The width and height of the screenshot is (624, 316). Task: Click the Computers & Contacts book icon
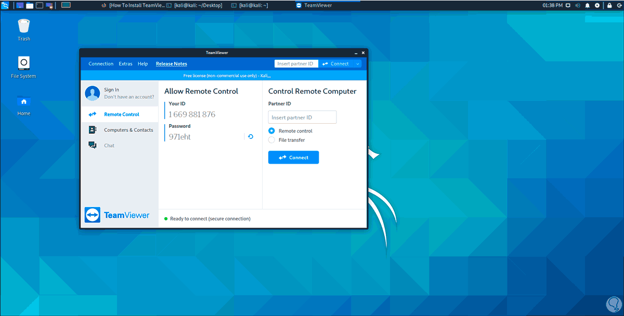point(93,130)
